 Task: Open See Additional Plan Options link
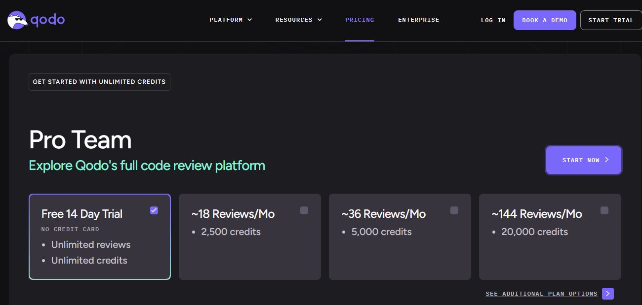click(542, 294)
